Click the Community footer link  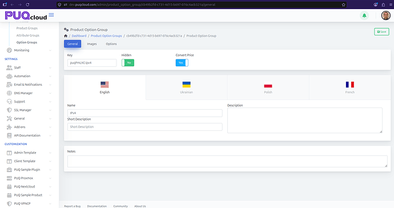(120, 206)
